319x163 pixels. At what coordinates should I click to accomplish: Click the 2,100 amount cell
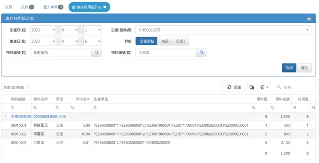[x=285, y=143]
